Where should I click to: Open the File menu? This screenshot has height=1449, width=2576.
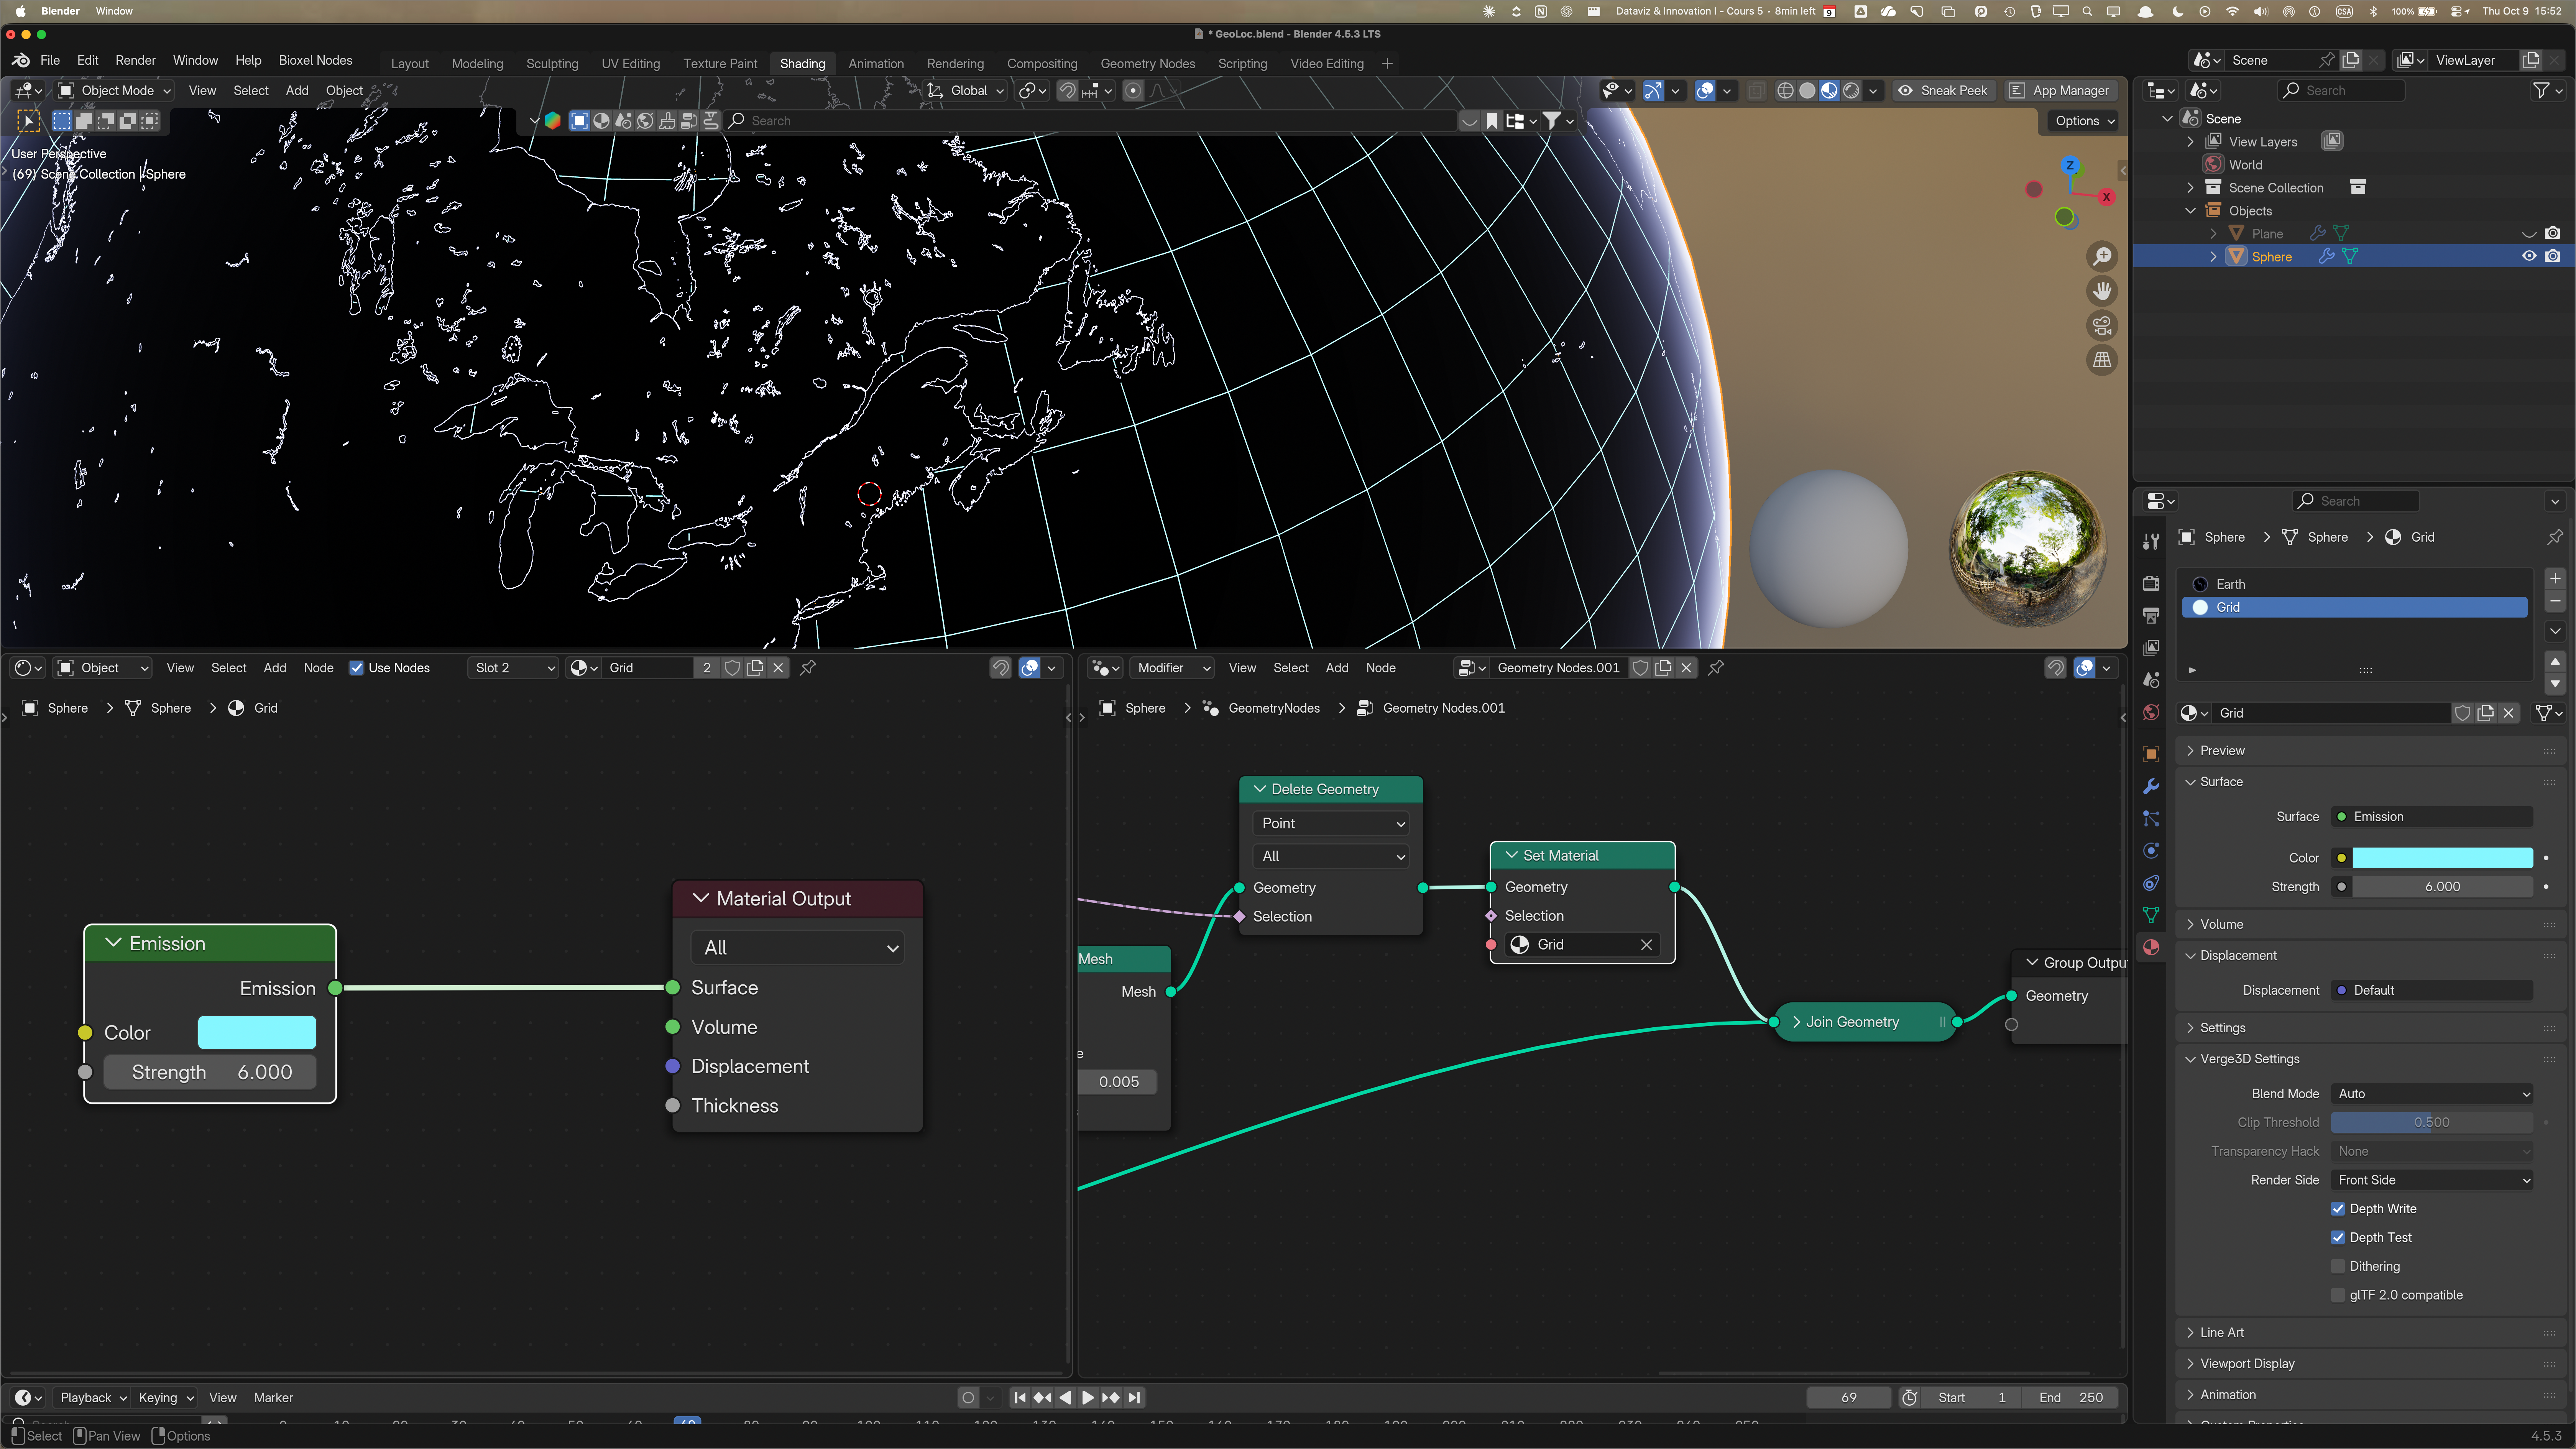coord(50,61)
